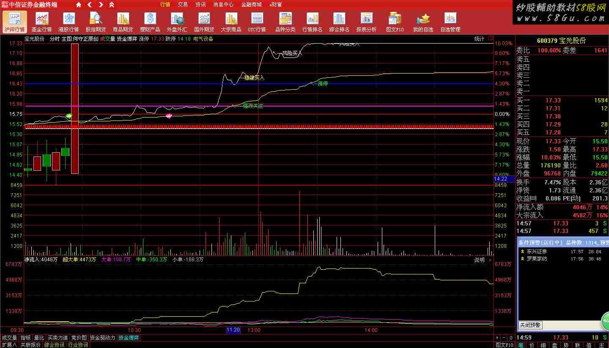
Task: Open 外盘外汇 forex icon
Action: pyautogui.click(x=177, y=22)
